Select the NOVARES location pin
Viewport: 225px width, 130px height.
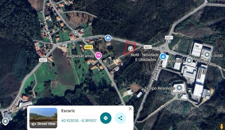[189, 60]
